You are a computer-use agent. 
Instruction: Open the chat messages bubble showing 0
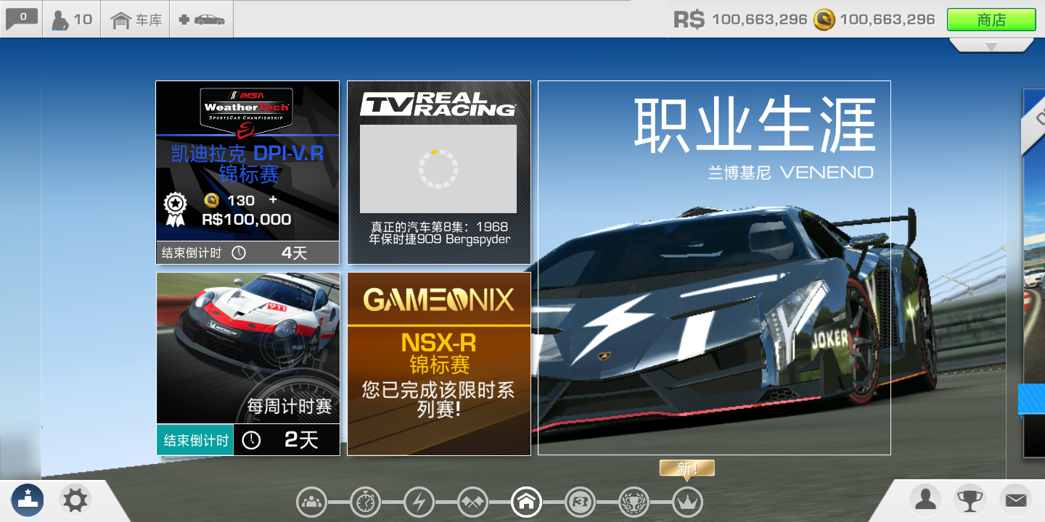tap(21, 19)
